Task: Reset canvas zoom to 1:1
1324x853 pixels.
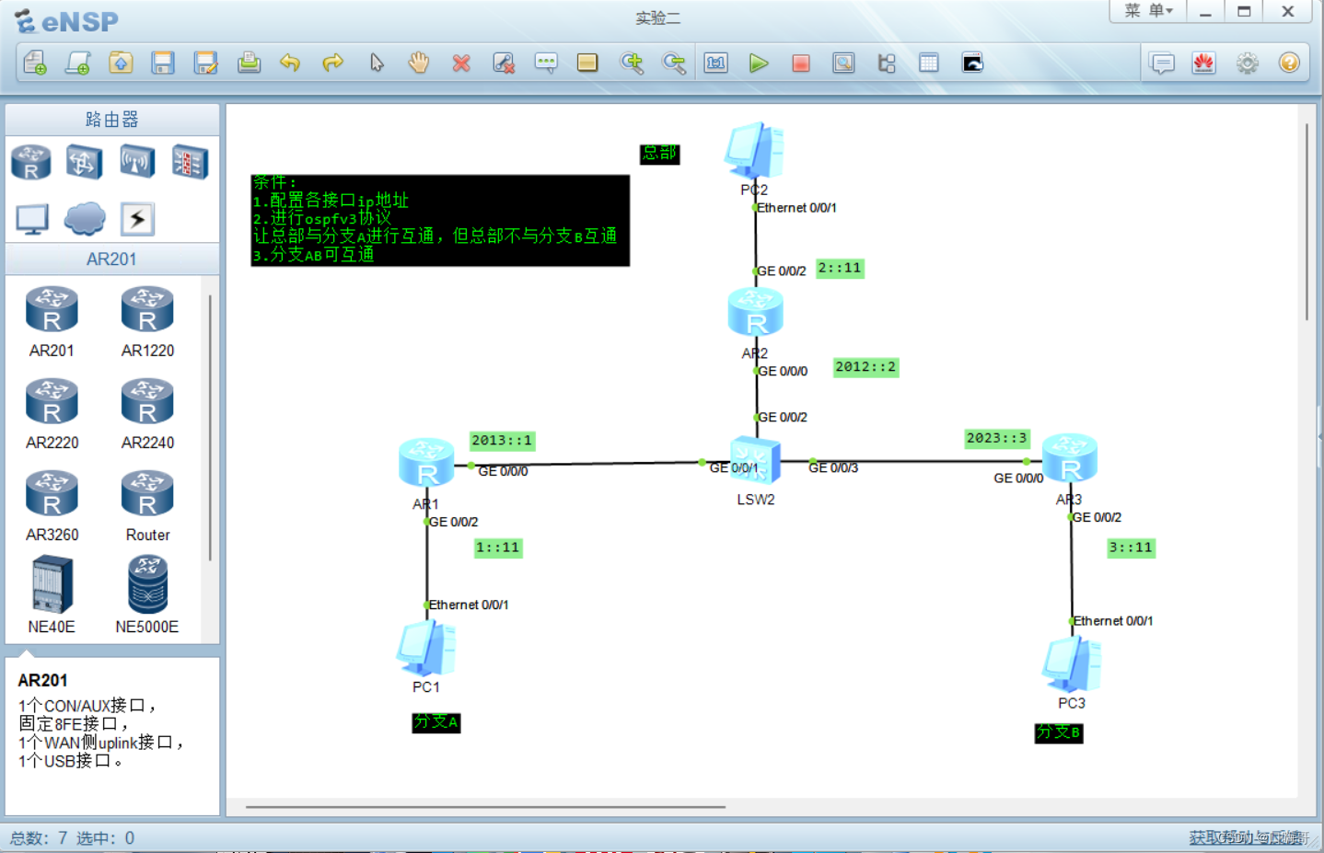Action: (715, 63)
